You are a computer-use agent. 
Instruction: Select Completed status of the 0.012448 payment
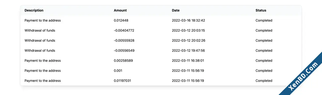[264, 21]
